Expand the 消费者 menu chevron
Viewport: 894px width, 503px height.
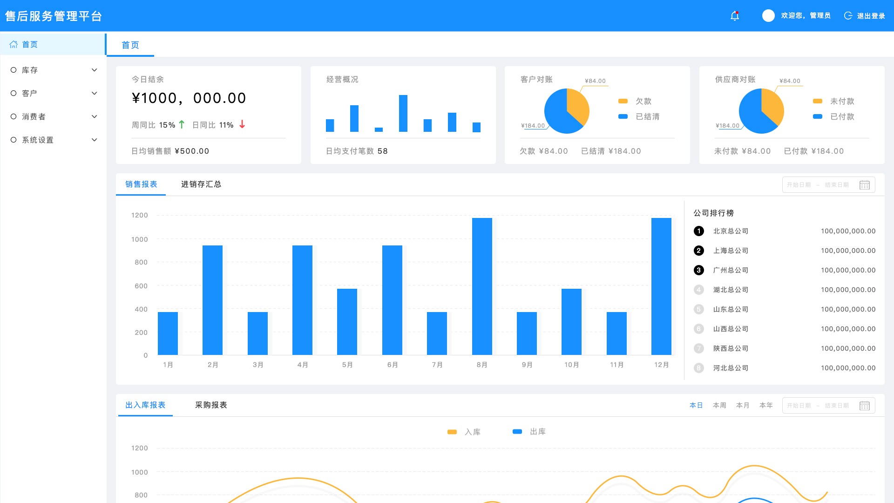click(x=95, y=116)
